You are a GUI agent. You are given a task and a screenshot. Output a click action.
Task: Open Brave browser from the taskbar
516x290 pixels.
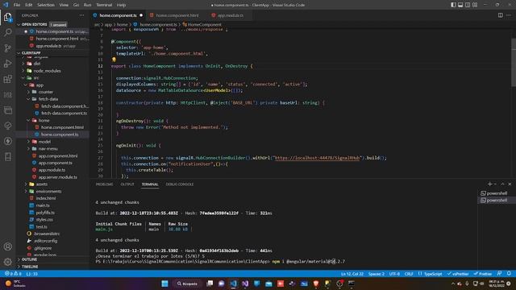(316, 284)
